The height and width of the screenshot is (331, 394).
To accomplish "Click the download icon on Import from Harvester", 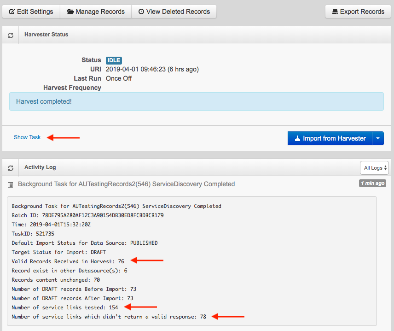I will (298, 138).
